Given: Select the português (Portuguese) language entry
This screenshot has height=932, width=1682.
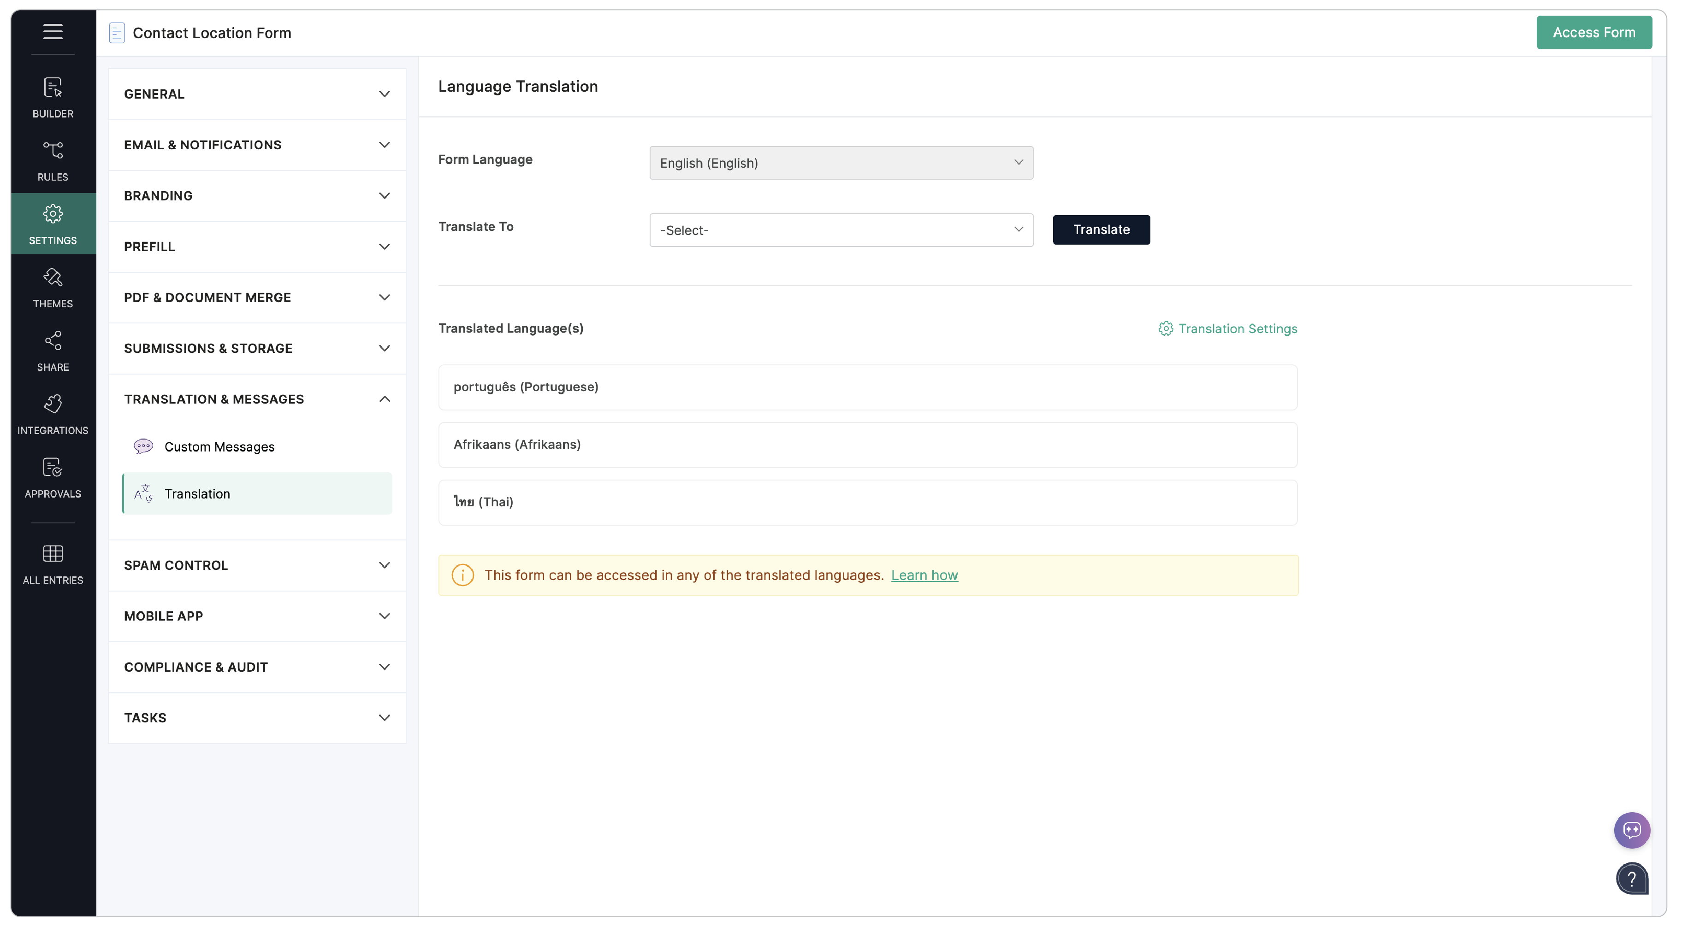Looking at the screenshot, I should [867, 387].
